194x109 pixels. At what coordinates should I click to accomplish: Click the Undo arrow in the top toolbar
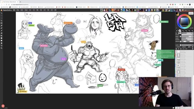pos(30,10)
